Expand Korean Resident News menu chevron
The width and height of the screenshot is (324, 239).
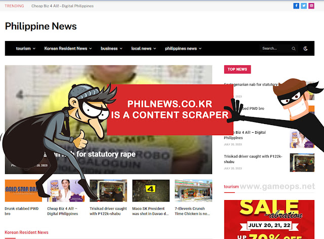click(x=91, y=49)
